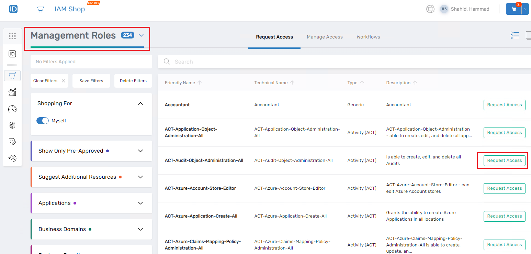Click the X icon on Clear Filters
Screen dimensions: 531x254
[63, 81]
